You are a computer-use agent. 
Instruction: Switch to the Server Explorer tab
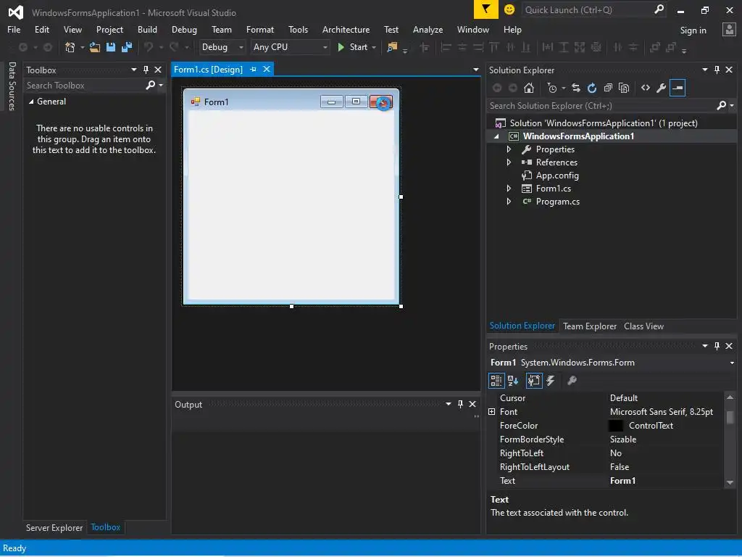click(x=54, y=528)
